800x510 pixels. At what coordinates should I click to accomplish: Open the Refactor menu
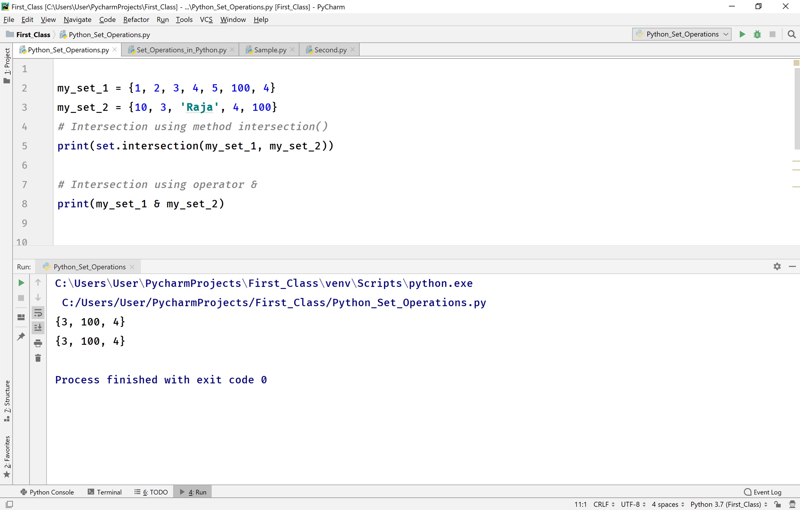pyautogui.click(x=136, y=20)
